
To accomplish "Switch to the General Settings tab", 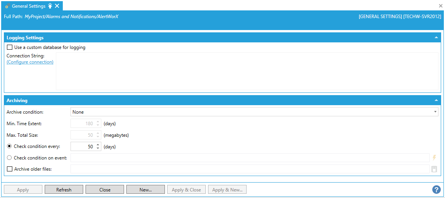I will click(29, 6).
